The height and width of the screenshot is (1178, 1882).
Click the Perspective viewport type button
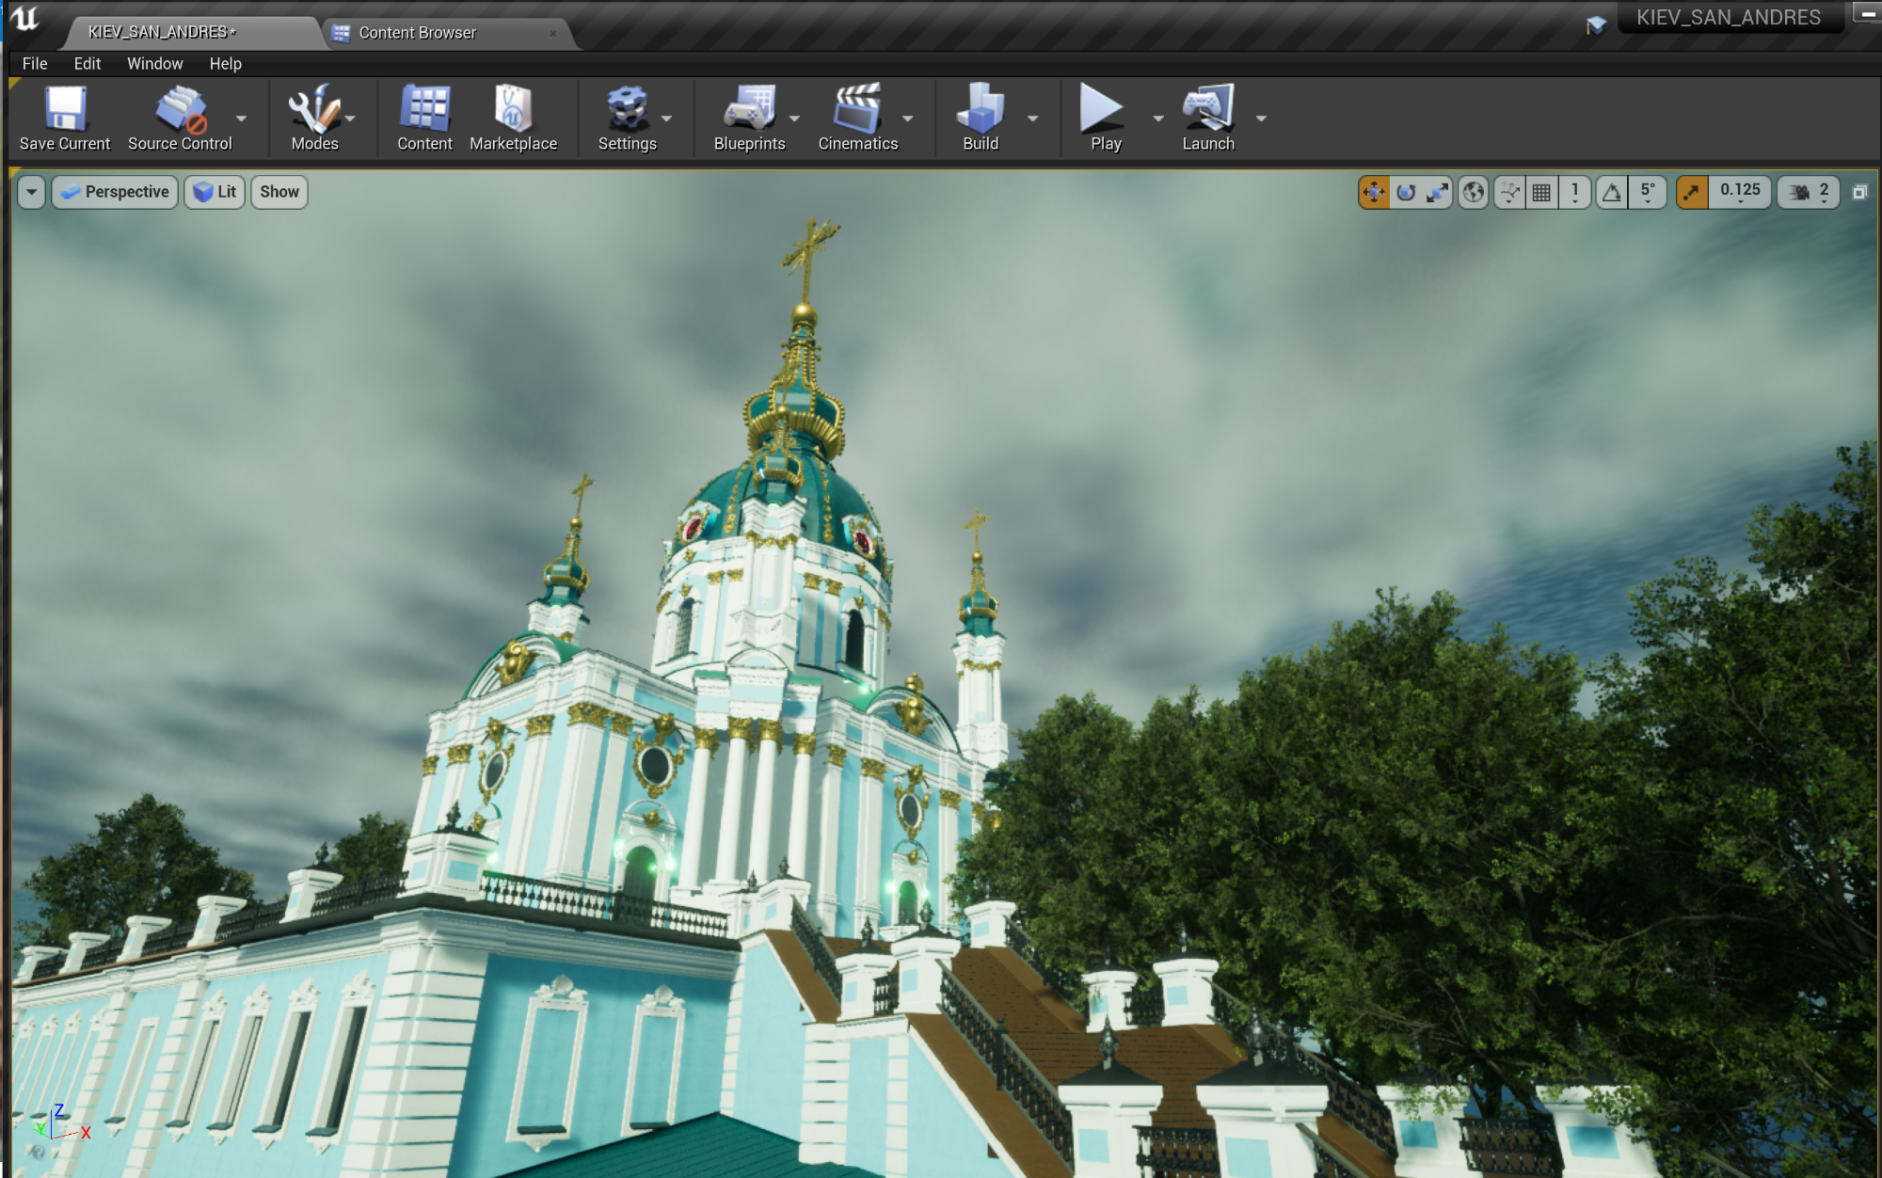pos(115,192)
